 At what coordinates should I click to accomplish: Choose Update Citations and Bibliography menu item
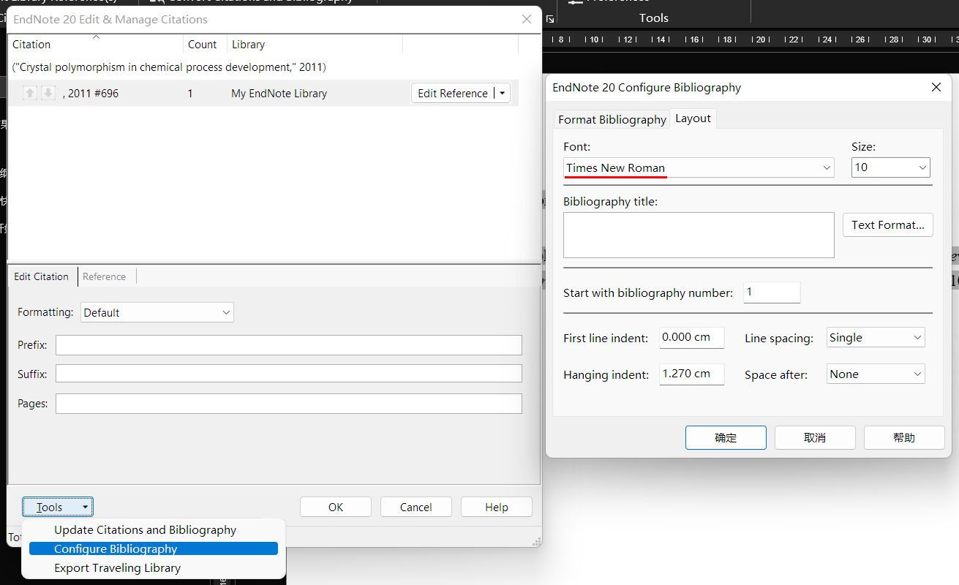[x=145, y=529]
